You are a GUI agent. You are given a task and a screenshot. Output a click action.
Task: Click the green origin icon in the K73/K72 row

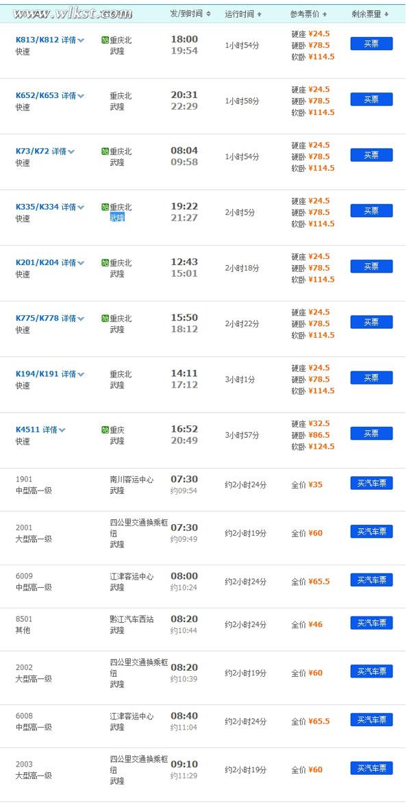pyautogui.click(x=105, y=151)
